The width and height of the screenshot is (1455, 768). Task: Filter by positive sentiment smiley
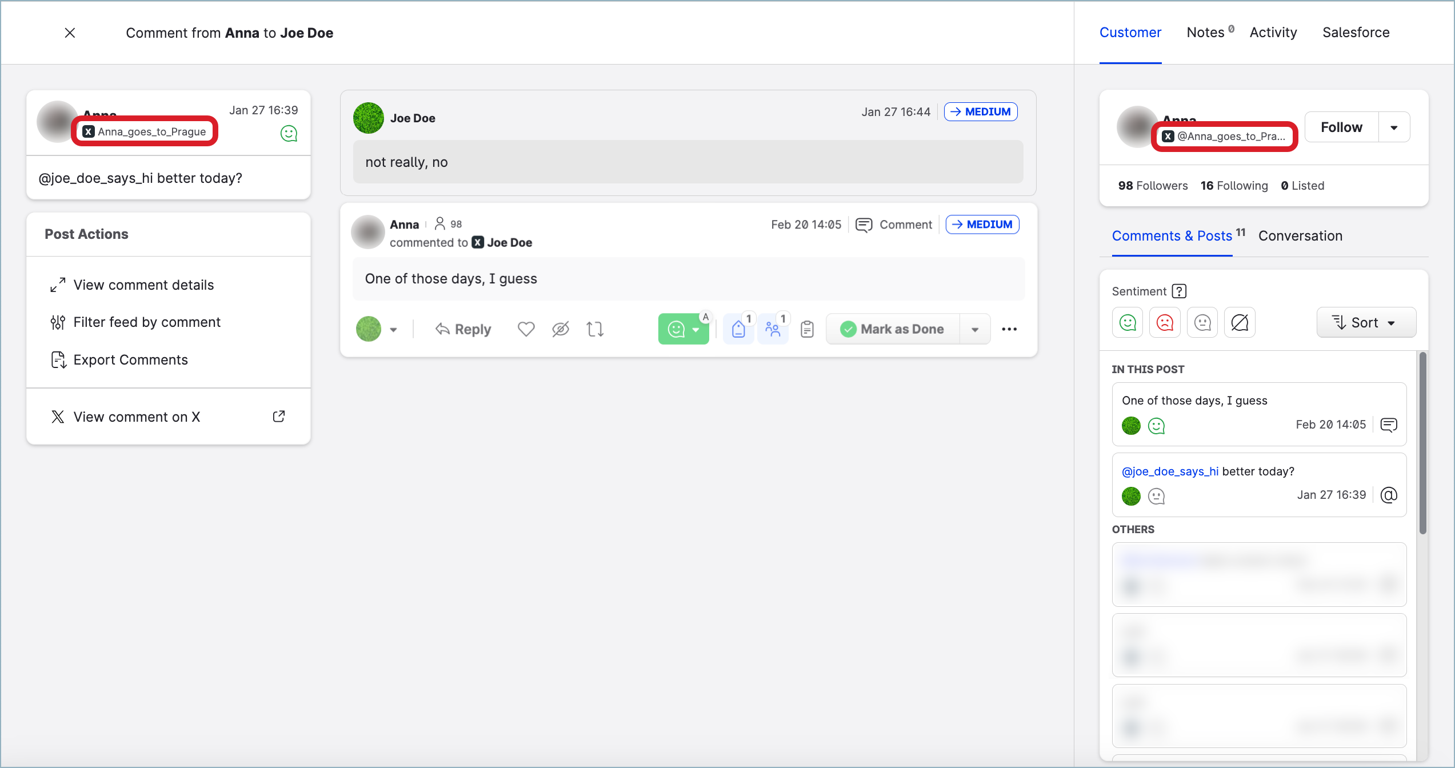1128,323
